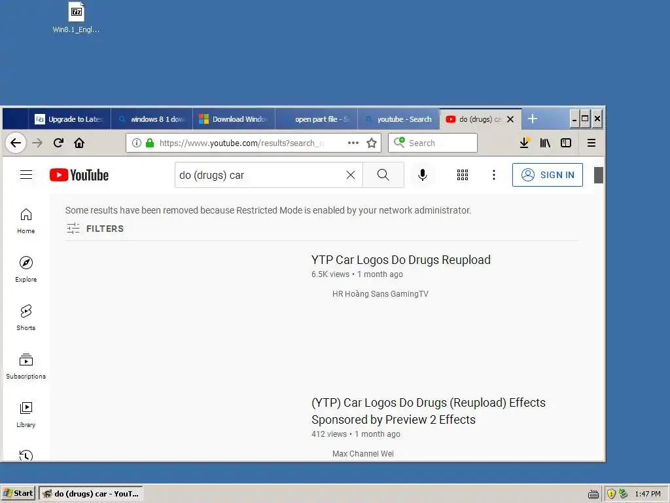Open Shorts in YouTube sidebar
The height and width of the screenshot is (503, 670).
(x=26, y=318)
